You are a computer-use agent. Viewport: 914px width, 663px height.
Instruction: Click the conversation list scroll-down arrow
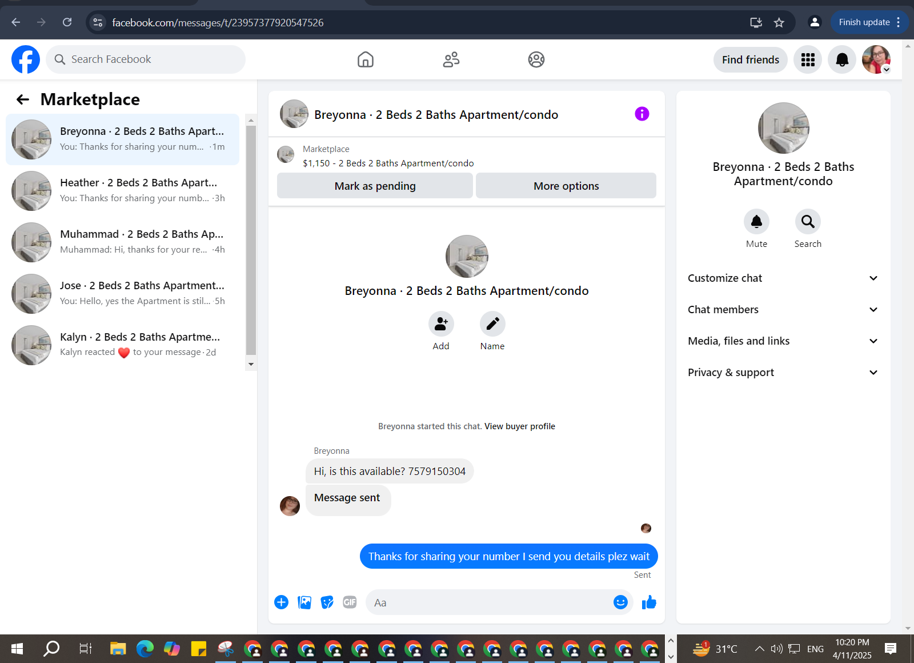(x=251, y=364)
